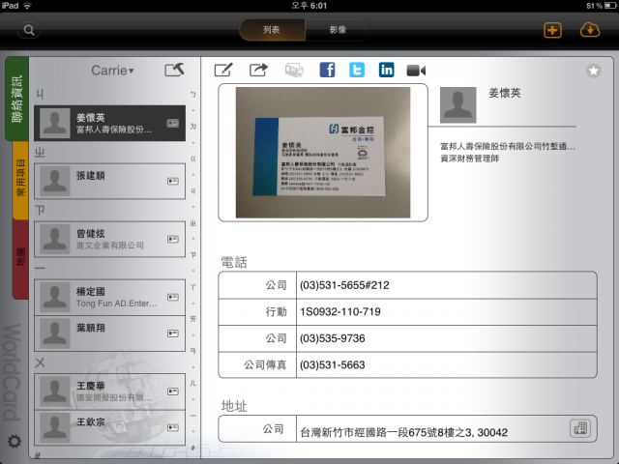
Task: Toggle favorite star for 姜懷英
Action: tap(593, 71)
